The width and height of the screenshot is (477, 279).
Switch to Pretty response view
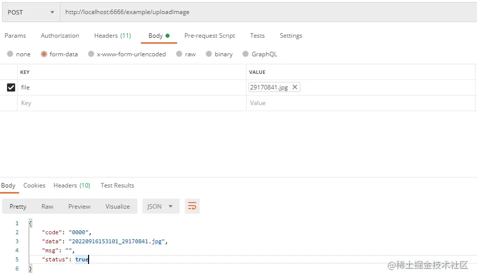tap(18, 207)
